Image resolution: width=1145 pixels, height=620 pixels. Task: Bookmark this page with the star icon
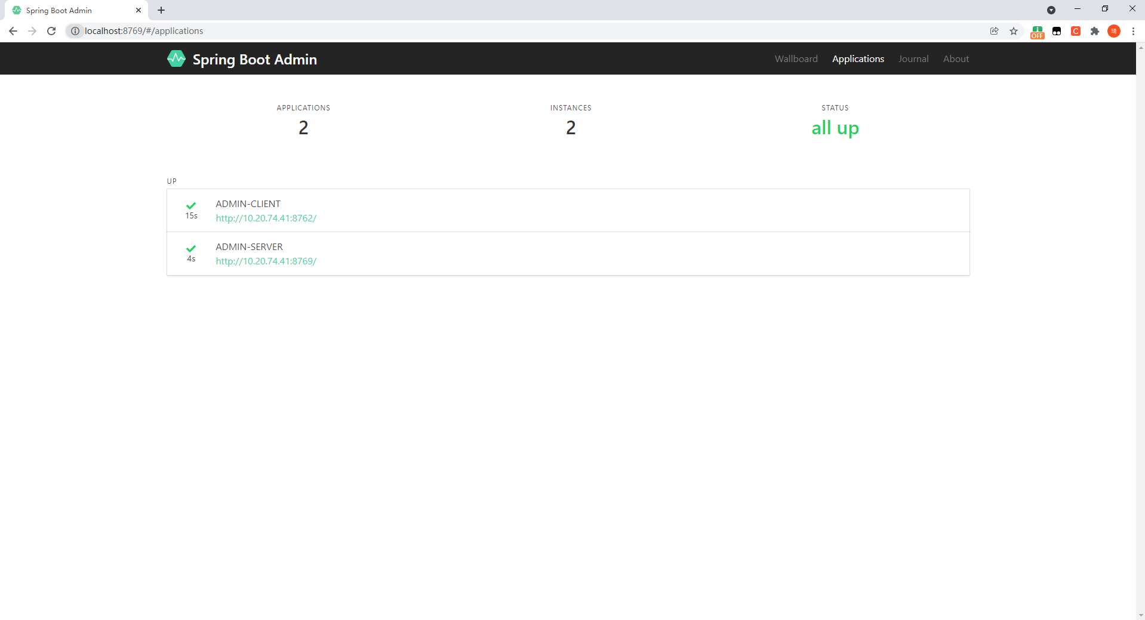[x=1014, y=31]
